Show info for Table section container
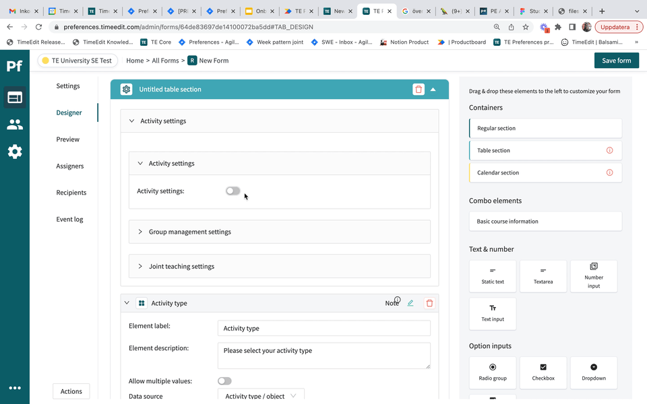Image resolution: width=647 pixels, height=404 pixels. coord(609,150)
